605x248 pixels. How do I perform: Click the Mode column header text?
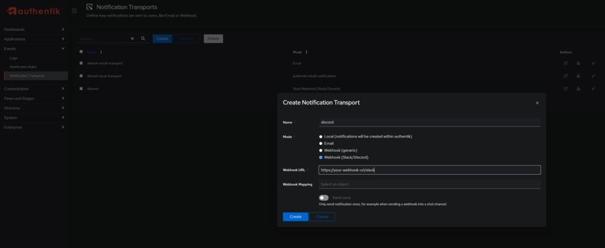297,52
